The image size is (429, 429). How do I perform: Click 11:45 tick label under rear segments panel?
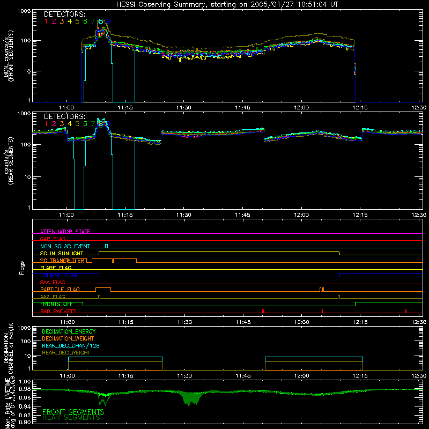(x=242, y=215)
